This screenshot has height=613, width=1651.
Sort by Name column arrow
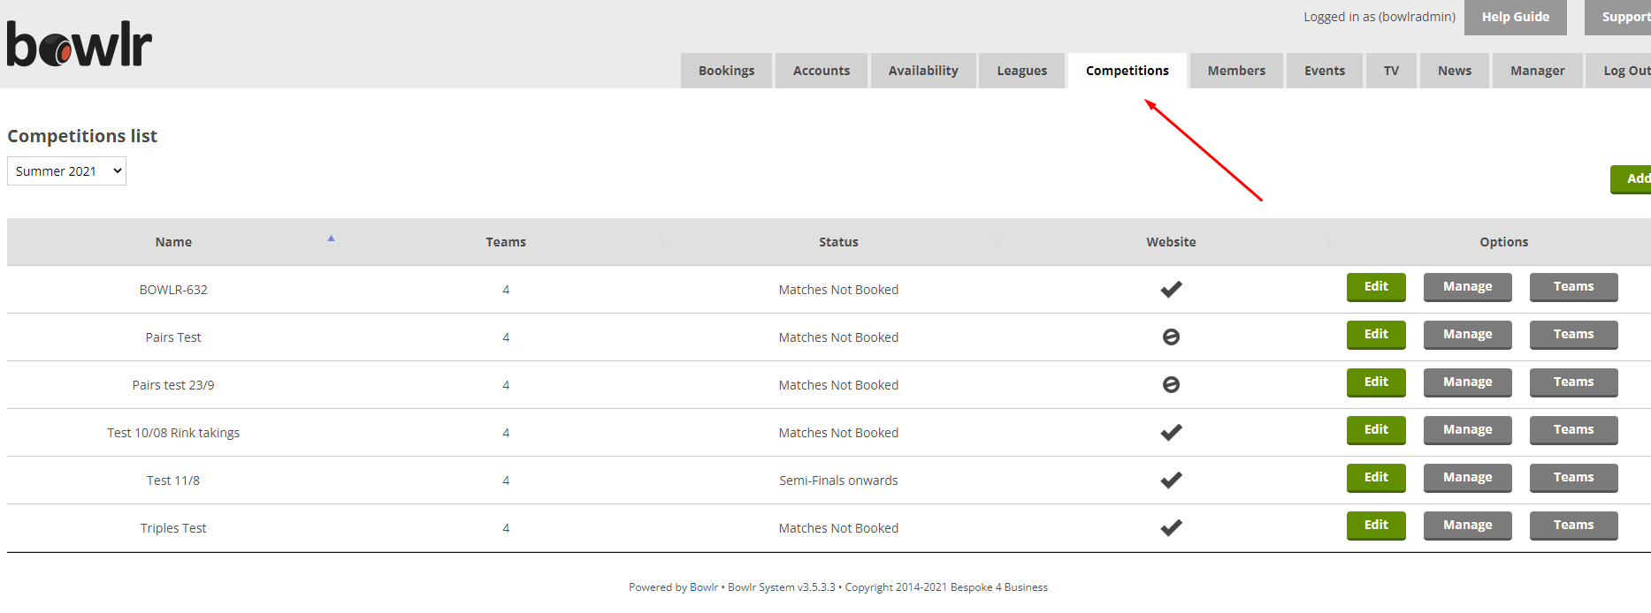pos(331,238)
